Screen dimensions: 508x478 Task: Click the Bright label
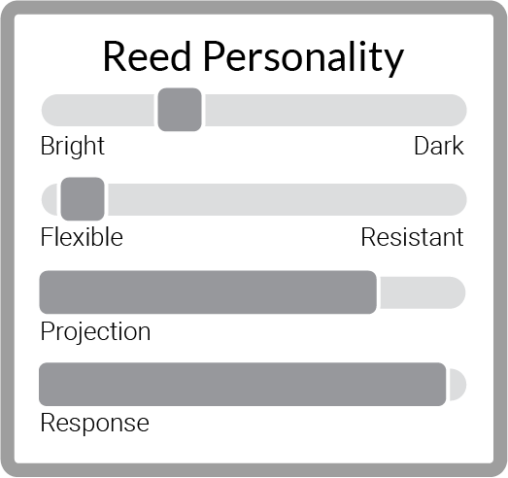pos(73,146)
